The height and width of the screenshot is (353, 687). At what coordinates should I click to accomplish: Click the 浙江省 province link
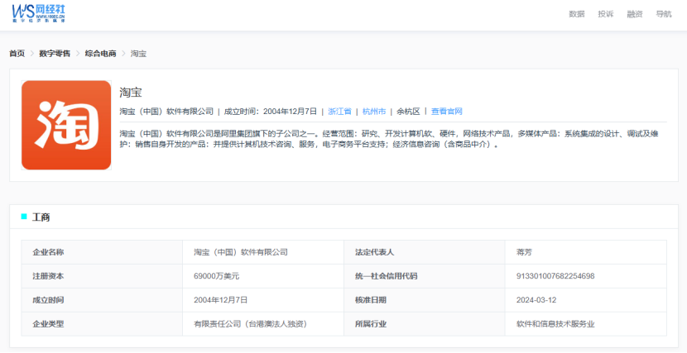(x=339, y=112)
